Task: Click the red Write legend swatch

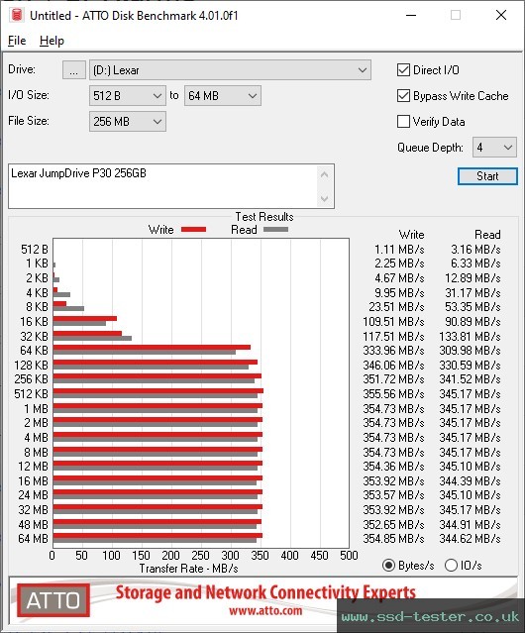Action: click(x=194, y=229)
